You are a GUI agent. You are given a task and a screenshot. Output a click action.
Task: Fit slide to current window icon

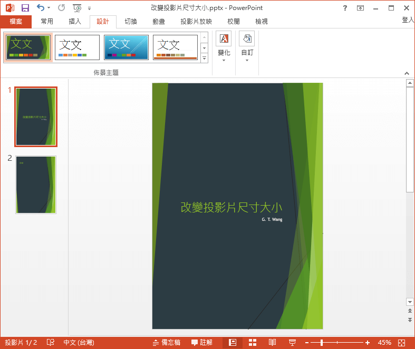pyautogui.click(x=402, y=343)
